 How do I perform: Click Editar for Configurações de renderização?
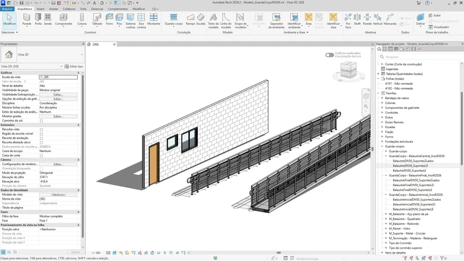click(59, 164)
